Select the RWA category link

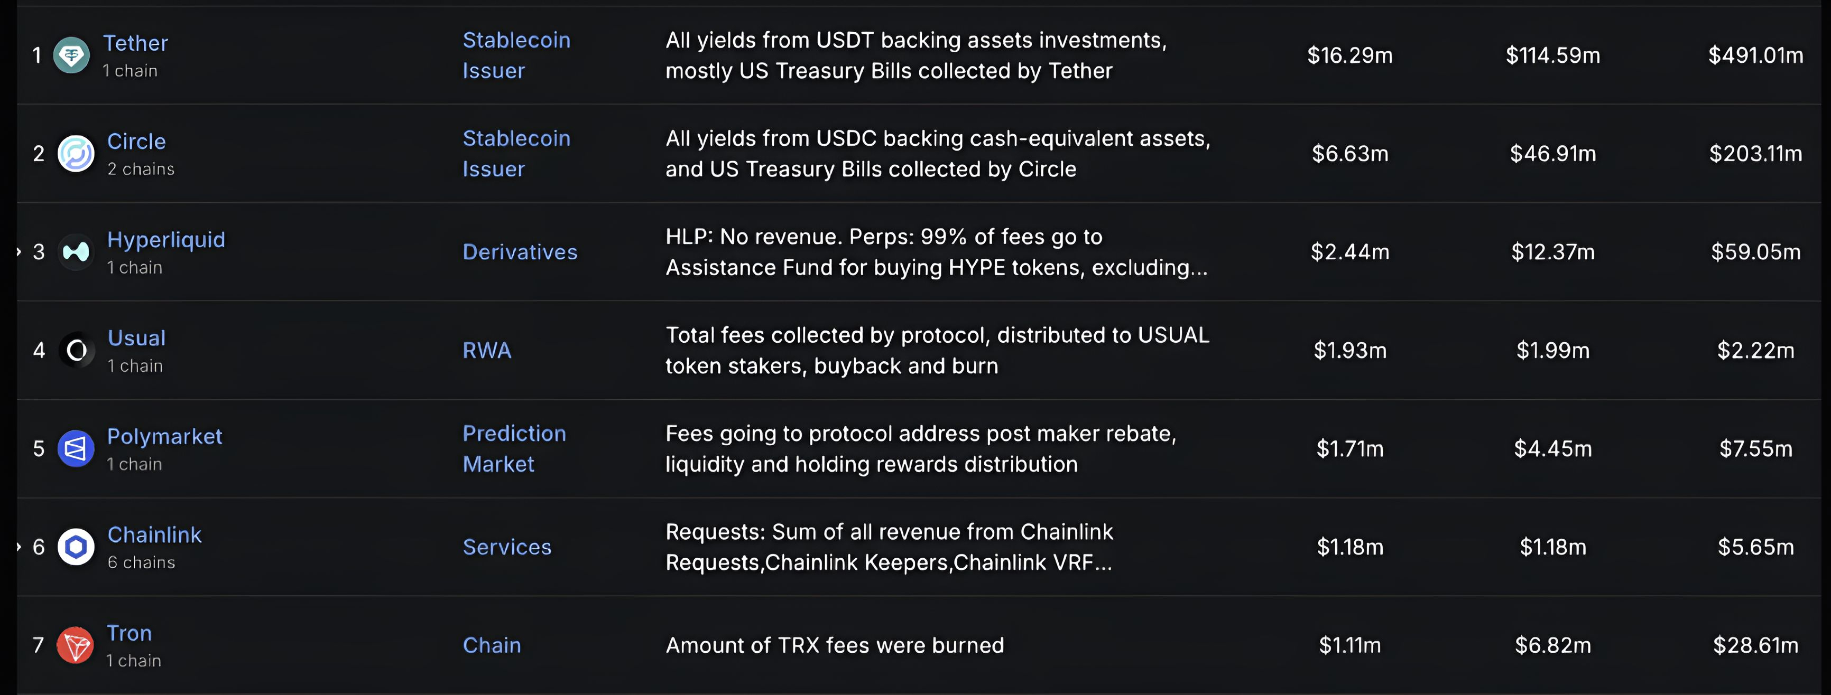(487, 350)
